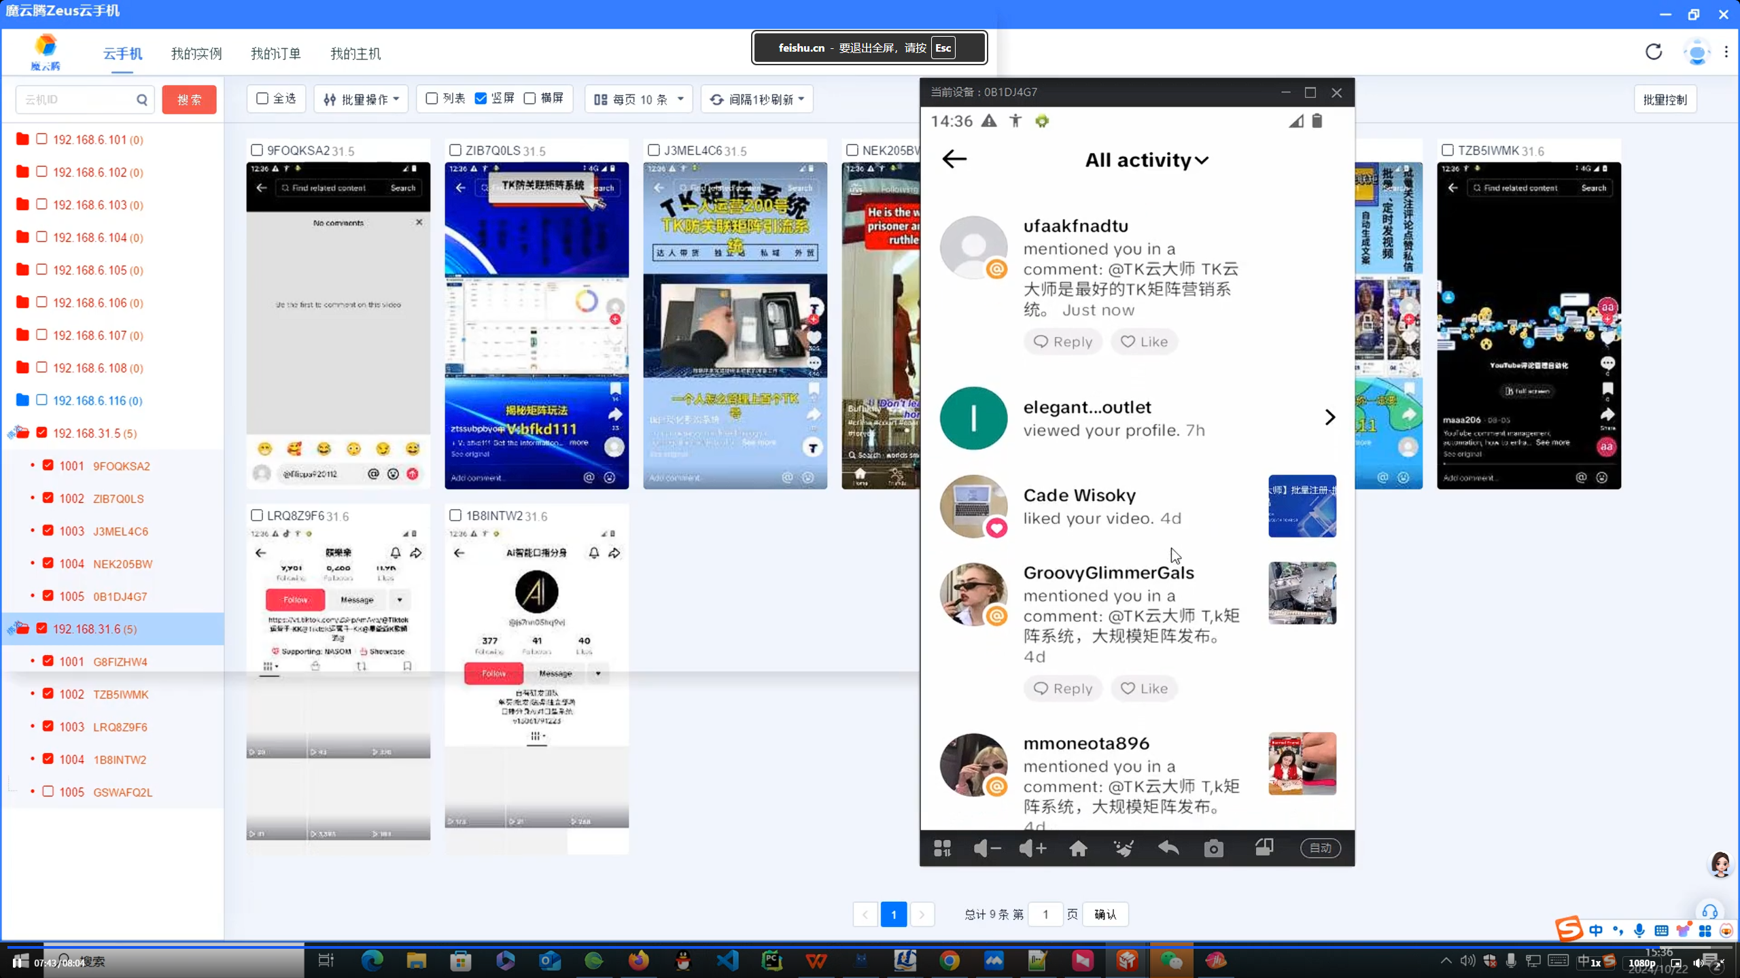Open the 每页 10 条 dropdown
1740x978 pixels.
tap(638, 99)
